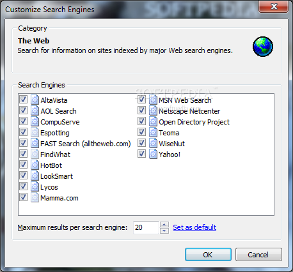This screenshot has width=293, height=272.
Task: Select the WiseNut label text
Action: (172, 144)
